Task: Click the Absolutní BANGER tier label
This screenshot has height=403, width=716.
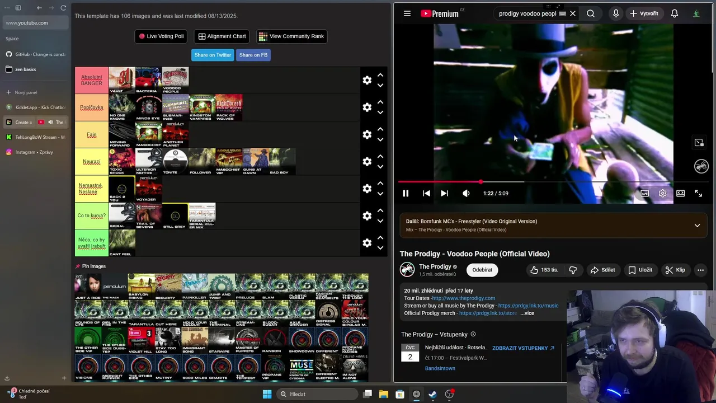Action: click(x=91, y=80)
